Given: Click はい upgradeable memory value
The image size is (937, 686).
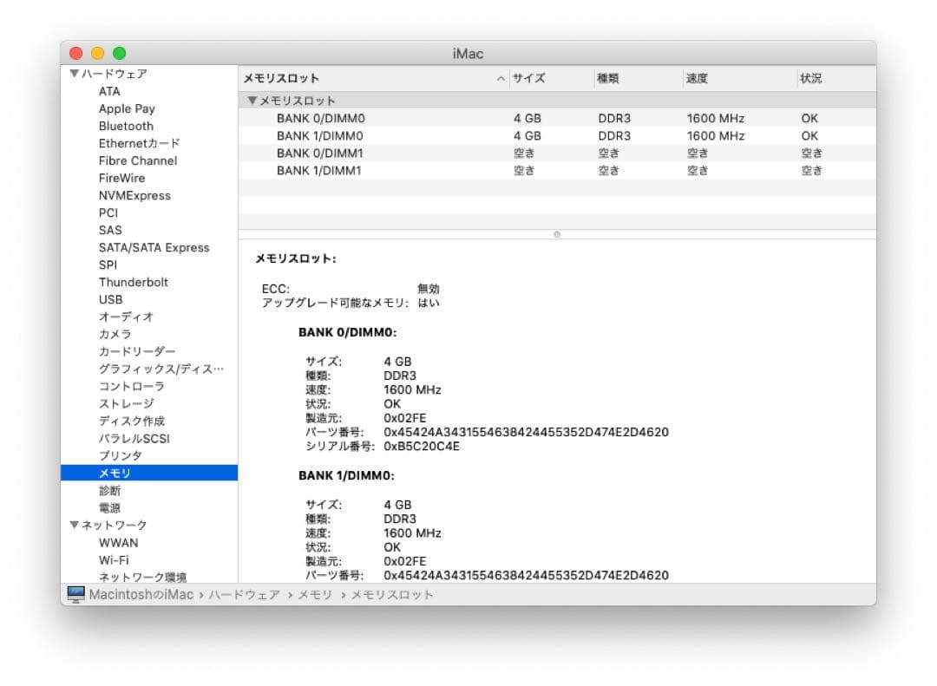Looking at the screenshot, I should (x=429, y=303).
